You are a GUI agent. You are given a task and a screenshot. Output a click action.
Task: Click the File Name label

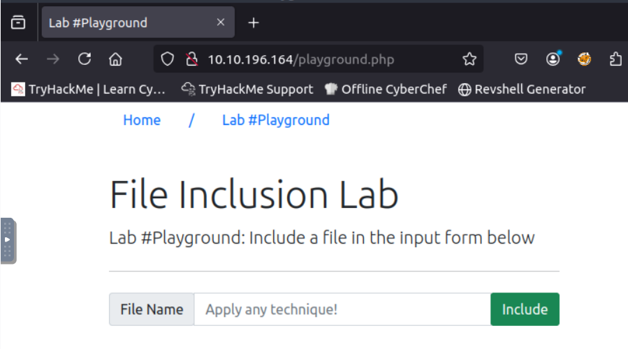152,309
